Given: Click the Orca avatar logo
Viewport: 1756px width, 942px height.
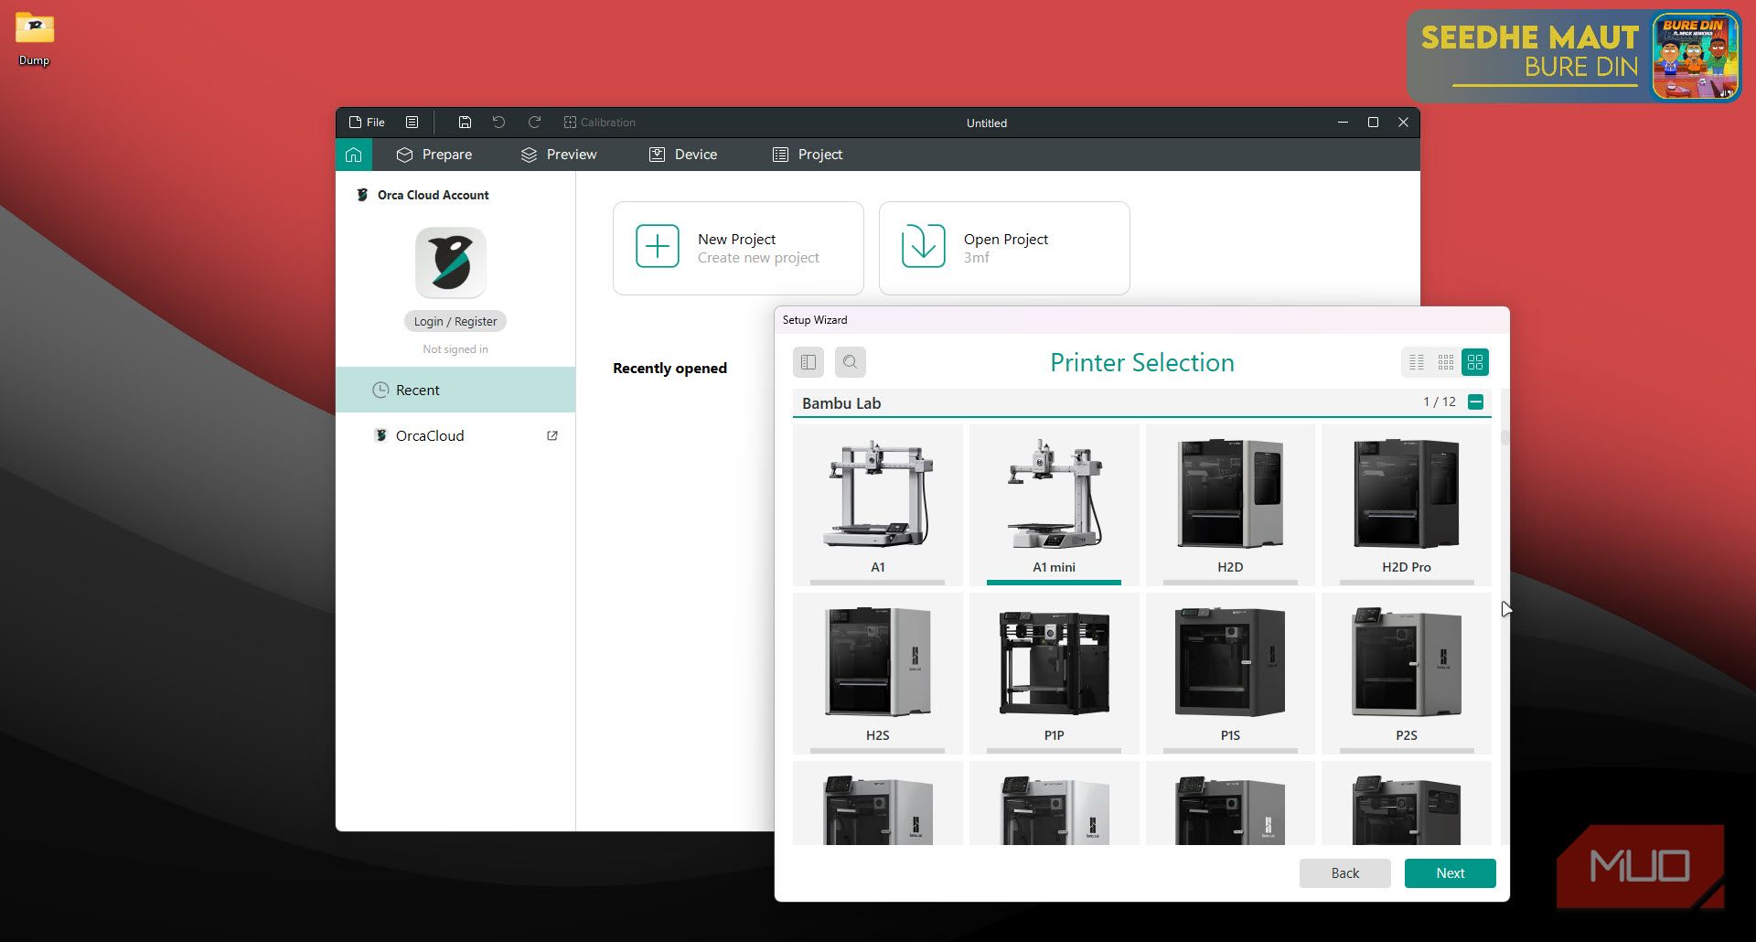Looking at the screenshot, I should (451, 262).
